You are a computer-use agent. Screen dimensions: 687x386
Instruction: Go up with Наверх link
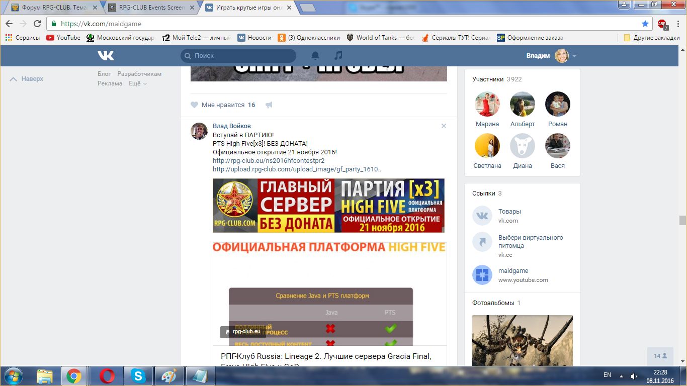tap(27, 79)
